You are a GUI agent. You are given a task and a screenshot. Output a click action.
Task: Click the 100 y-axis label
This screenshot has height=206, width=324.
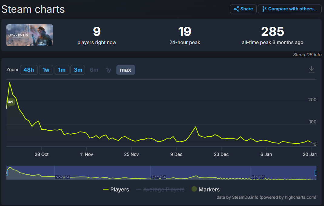[x=313, y=122]
